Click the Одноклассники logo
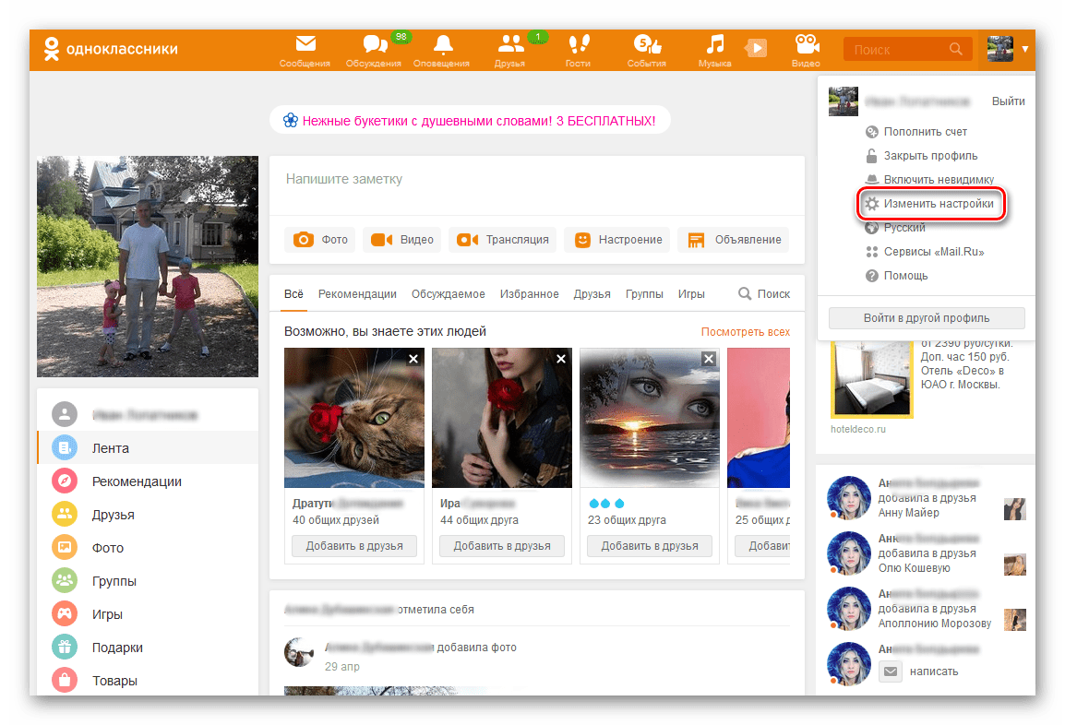The width and height of the screenshot is (1065, 725). tap(111, 49)
